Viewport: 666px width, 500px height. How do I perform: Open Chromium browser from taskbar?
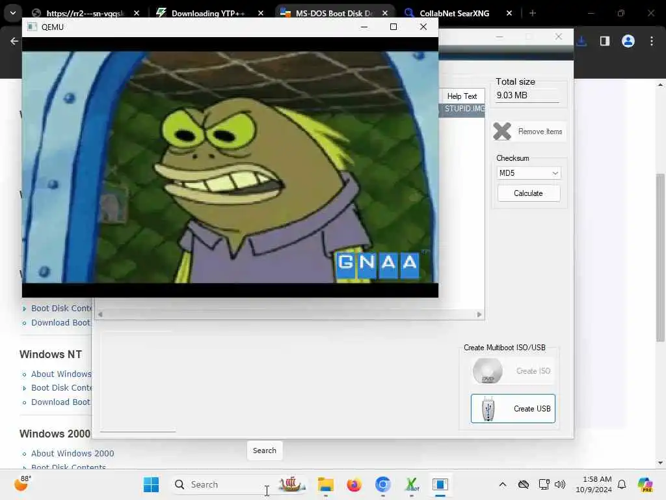click(382, 484)
